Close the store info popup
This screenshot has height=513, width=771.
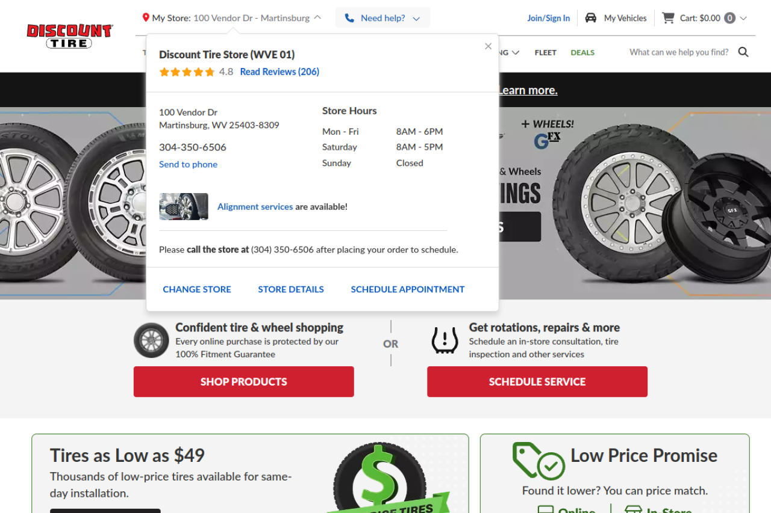[x=488, y=46]
